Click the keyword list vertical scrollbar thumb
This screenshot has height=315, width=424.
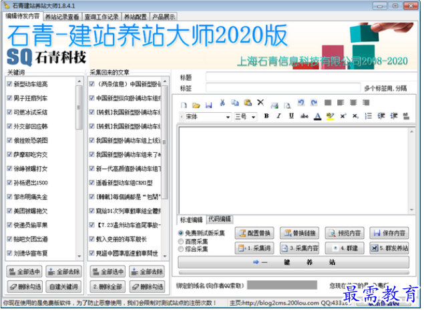click(x=79, y=107)
